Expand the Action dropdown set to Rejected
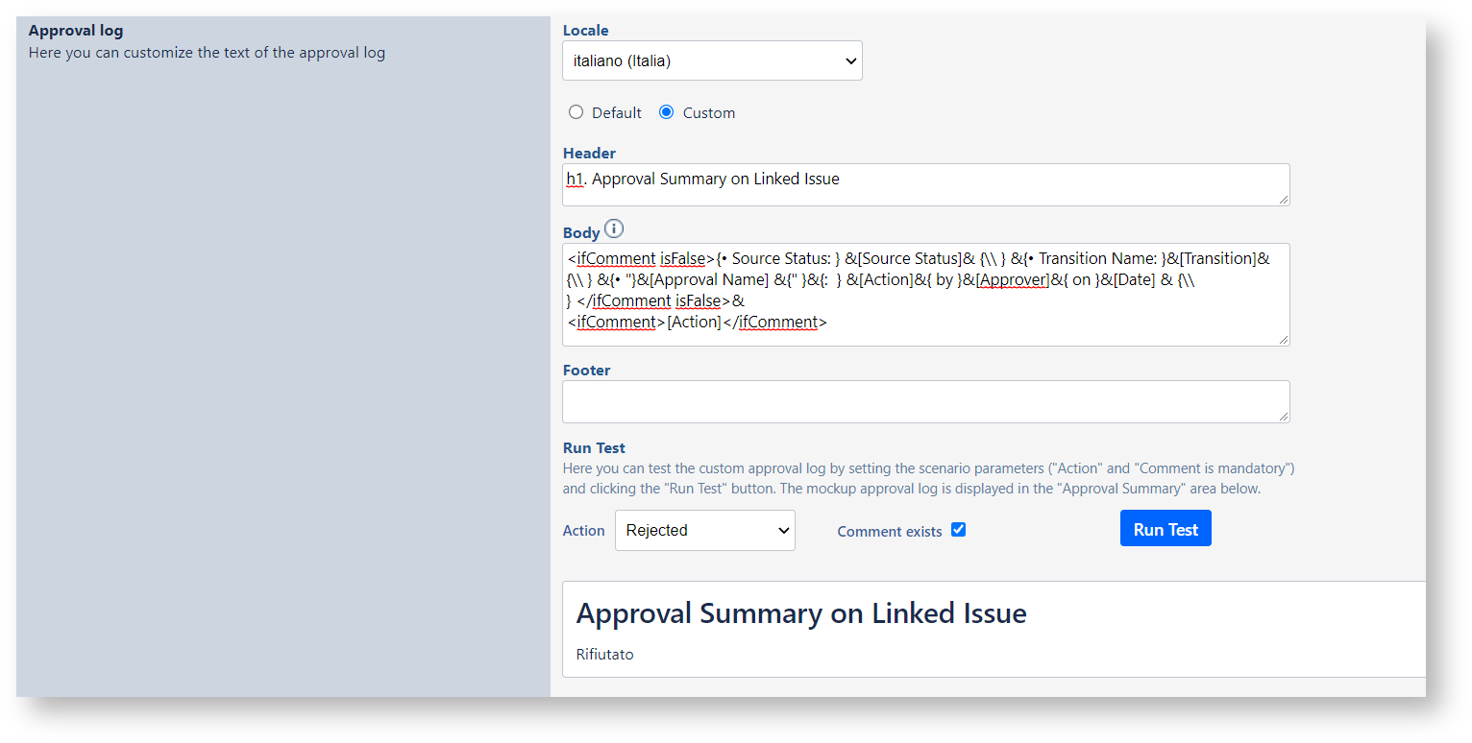 pos(704,530)
